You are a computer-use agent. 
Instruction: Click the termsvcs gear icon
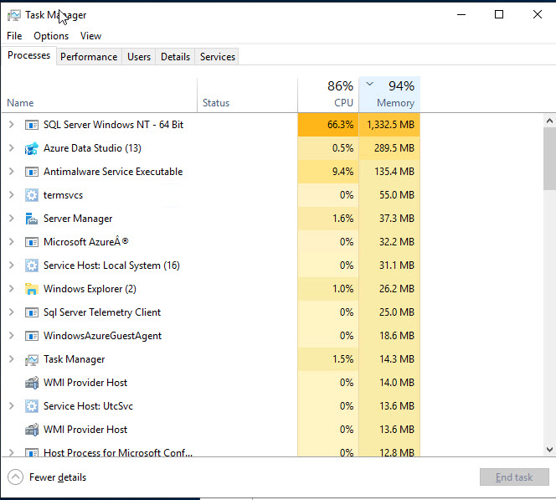[x=32, y=195]
